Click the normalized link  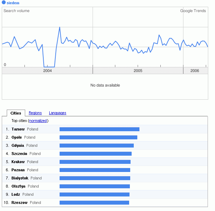pos(38,121)
